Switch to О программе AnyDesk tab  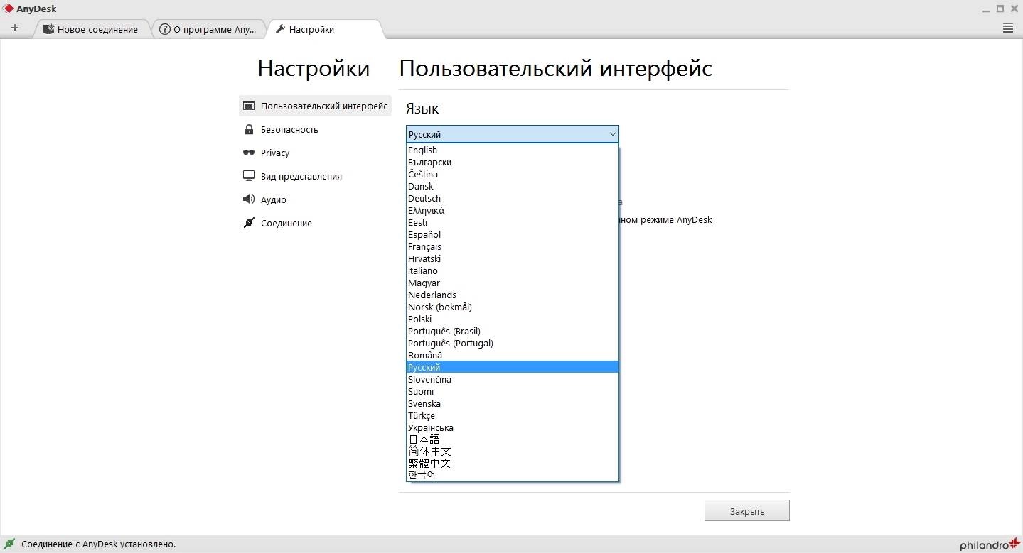pyautogui.click(x=208, y=29)
